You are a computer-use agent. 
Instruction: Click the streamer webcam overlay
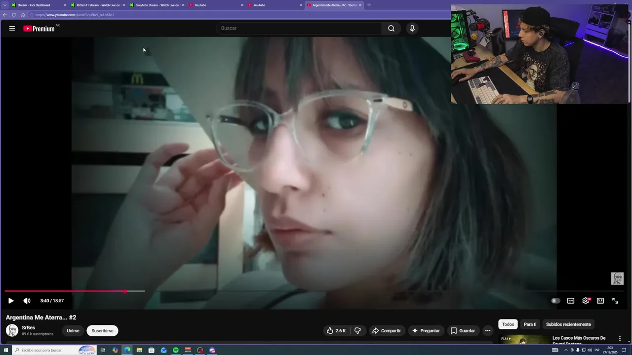coord(540,54)
